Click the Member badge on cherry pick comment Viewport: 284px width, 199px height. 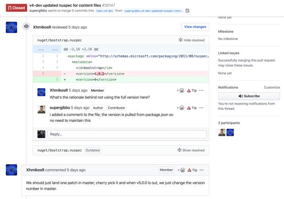[x=166, y=170]
